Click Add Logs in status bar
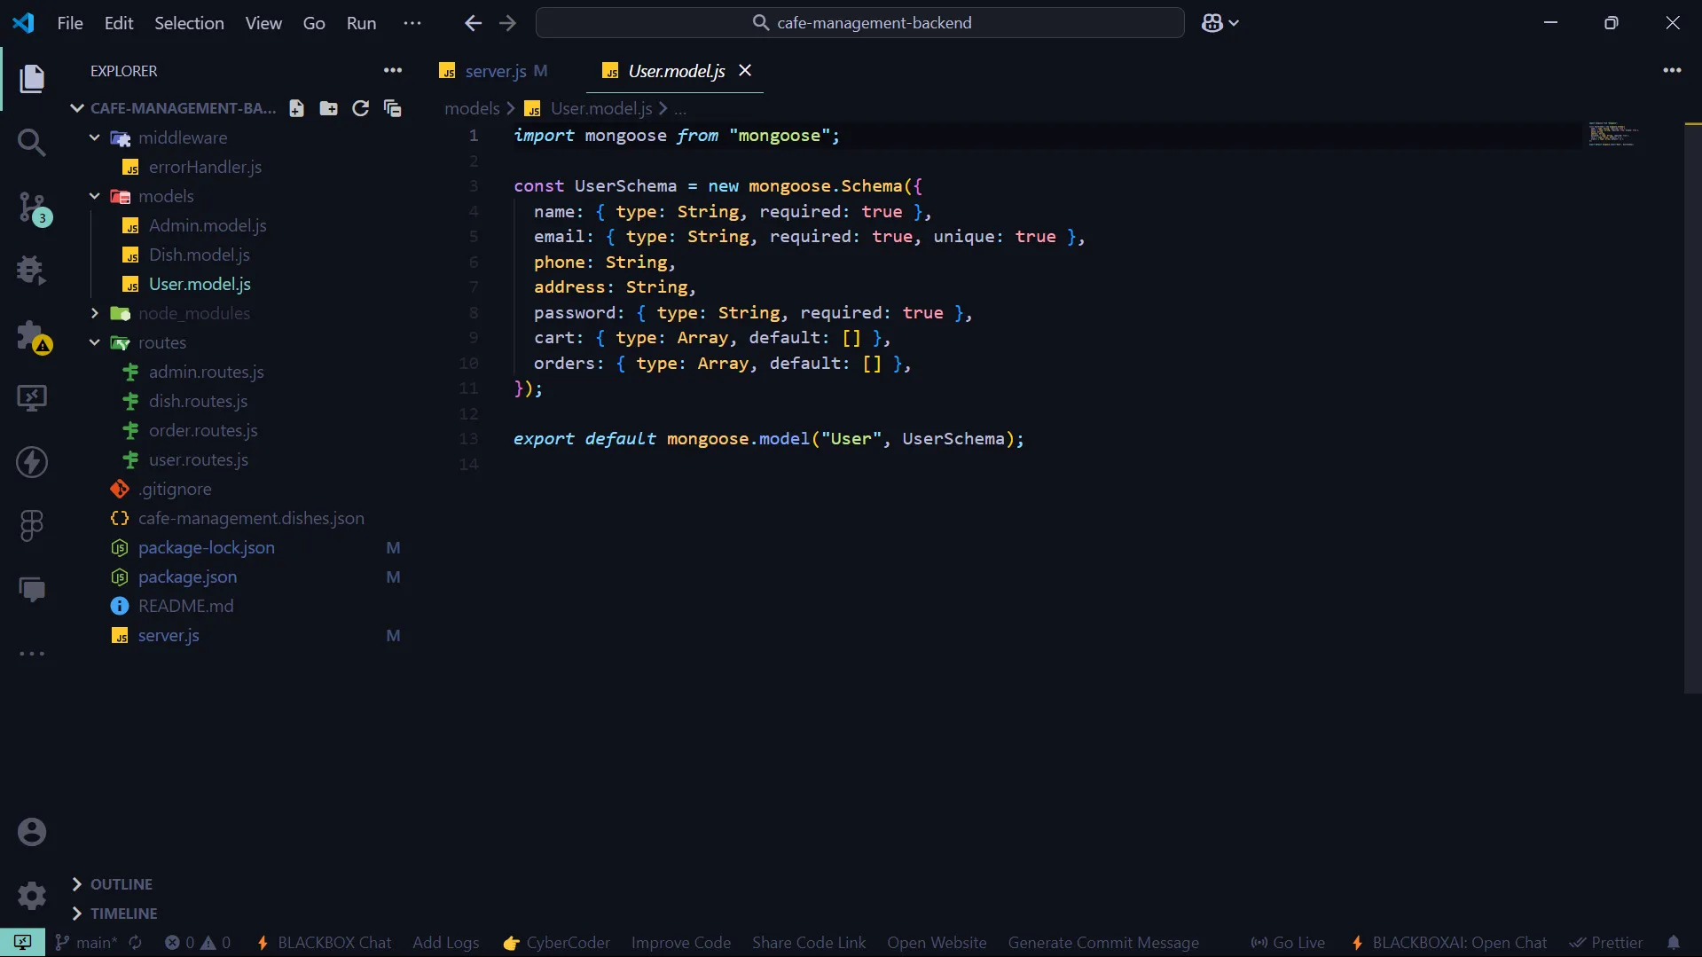Image resolution: width=1702 pixels, height=957 pixels. (x=445, y=943)
